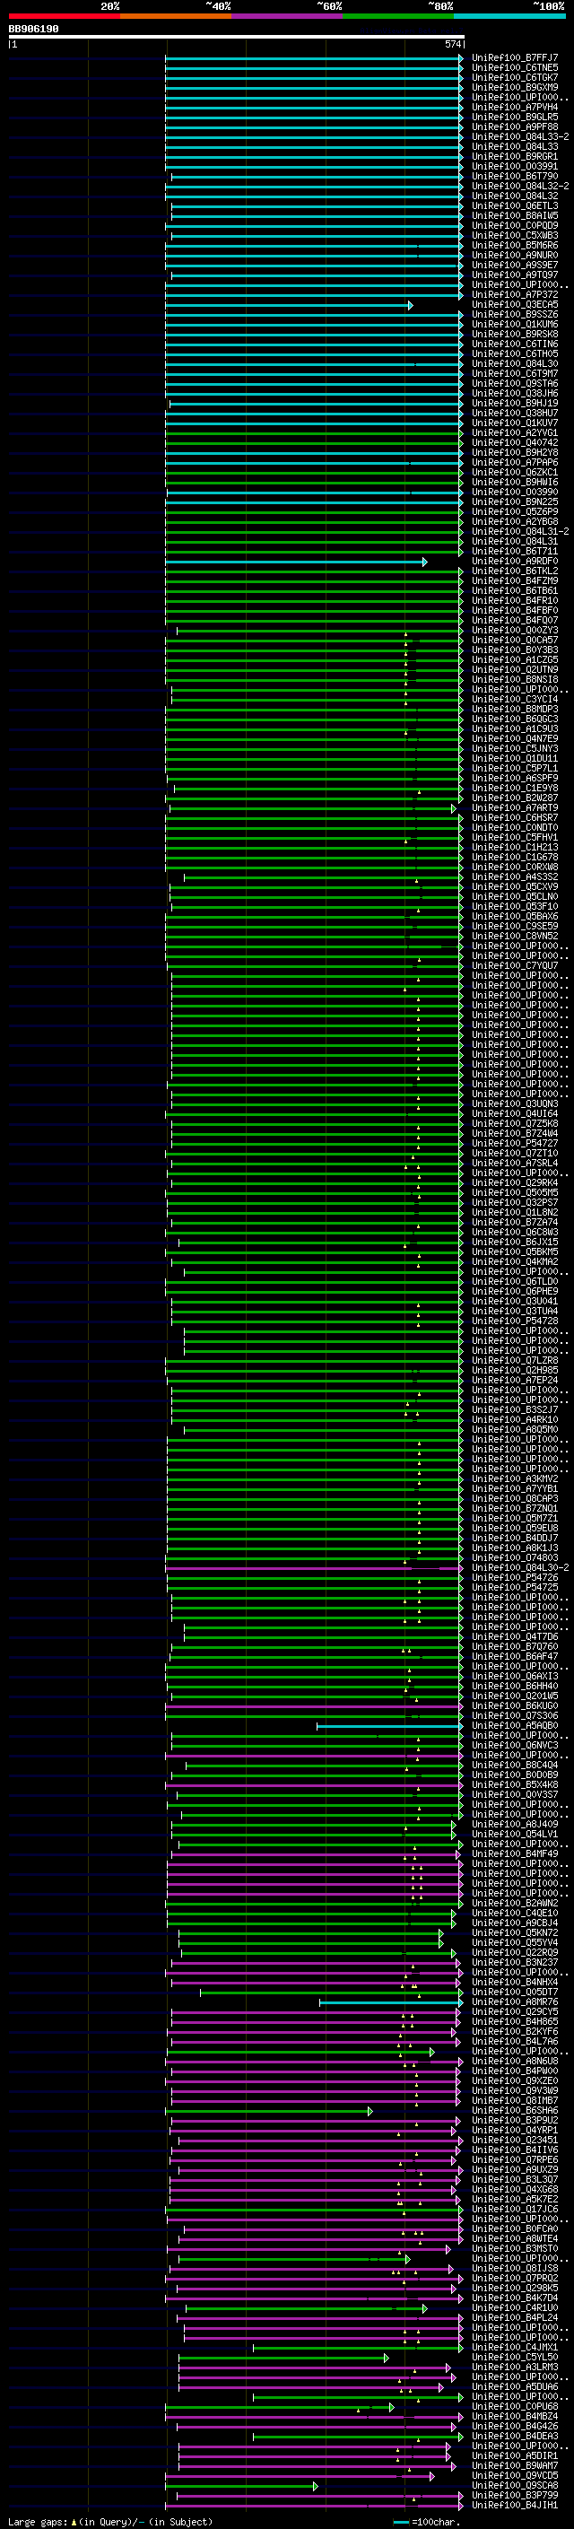The height and width of the screenshot is (2529, 574).
Task: Select the UniRef100_Q9SCA8 label
Action: [x=515, y=2486]
